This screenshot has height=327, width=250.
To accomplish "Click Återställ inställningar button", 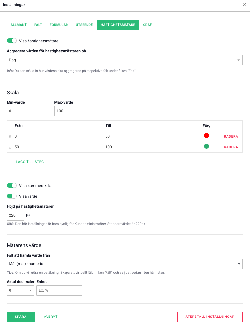I will coord(210,317).
